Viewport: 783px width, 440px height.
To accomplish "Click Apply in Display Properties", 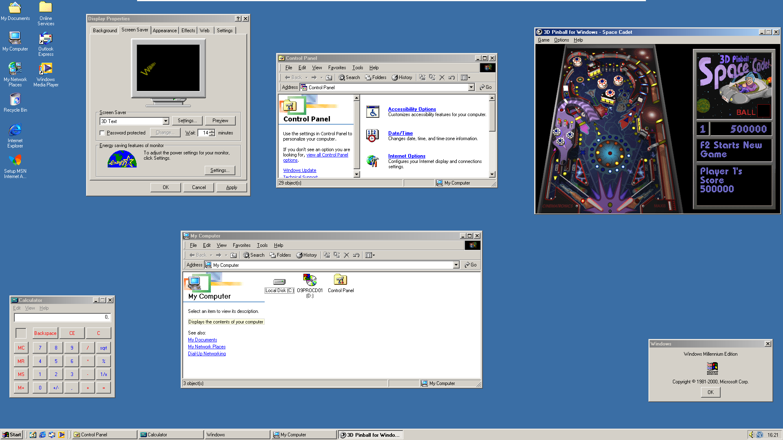I will coord(232,187).
